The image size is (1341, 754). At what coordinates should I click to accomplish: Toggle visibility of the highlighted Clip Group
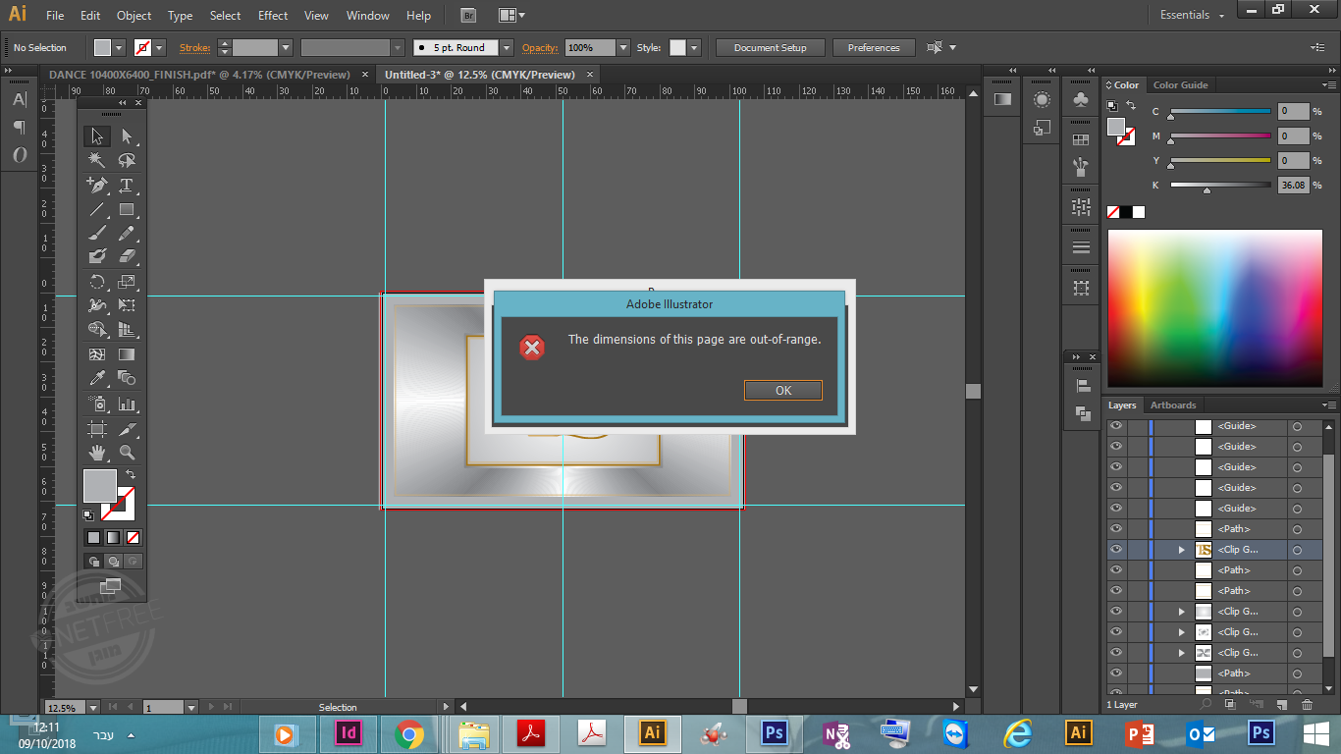(x=1115, y=550)
